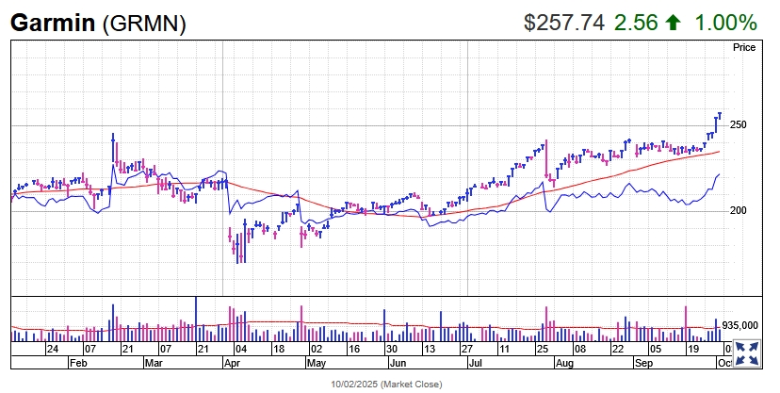Expand the chart with the four-arrow icon
Viewport: 780px width, 393px height.
746,353
